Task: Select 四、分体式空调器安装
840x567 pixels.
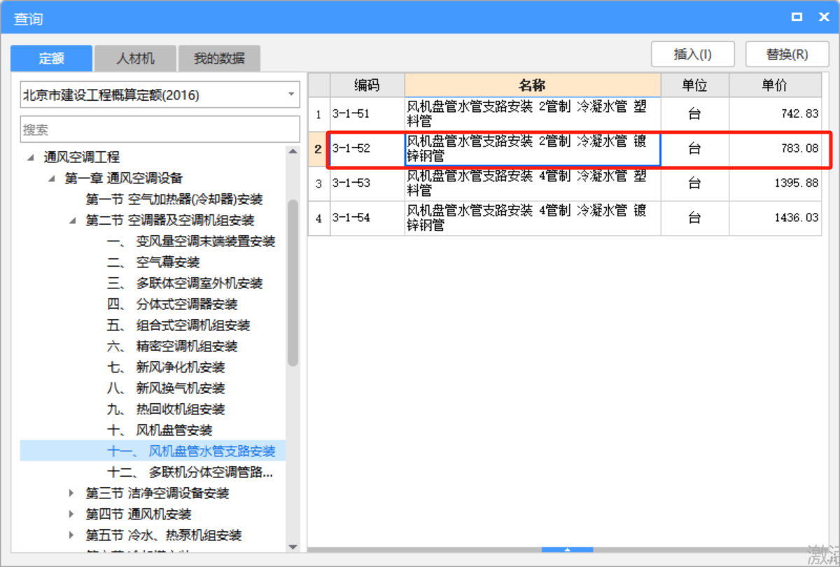Action: point(172,304)
